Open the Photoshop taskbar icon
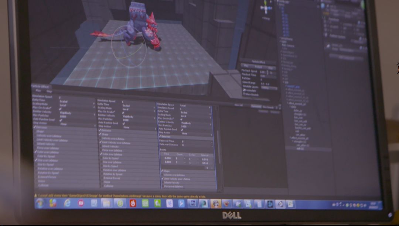Screen dimensions: 399x226 coord(193,204)
